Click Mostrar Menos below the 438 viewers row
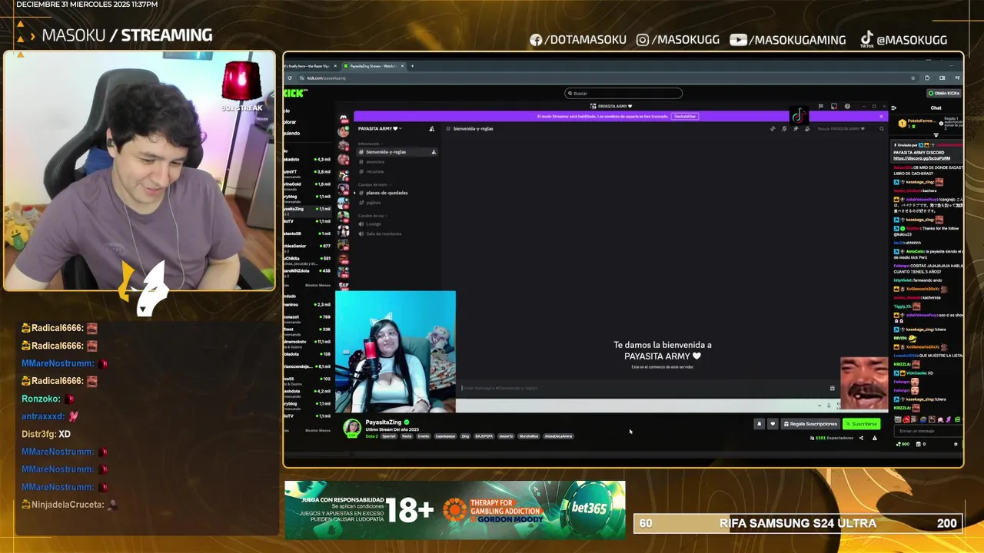This screenshot has height=553, width=984. click(317, 284)
